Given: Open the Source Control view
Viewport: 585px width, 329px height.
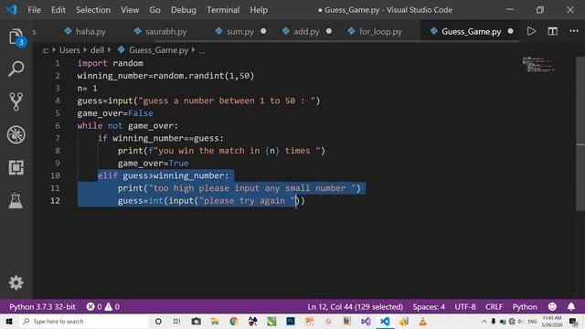Looking at the screenshot, I should pos(16,101).
